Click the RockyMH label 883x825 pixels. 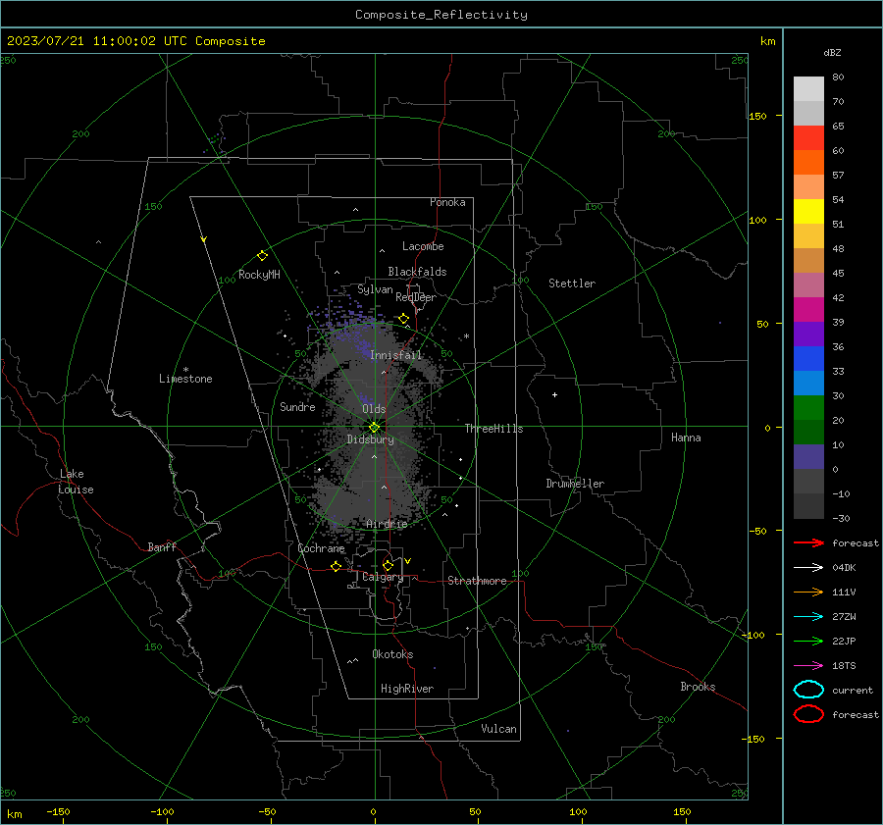point(259,275)
